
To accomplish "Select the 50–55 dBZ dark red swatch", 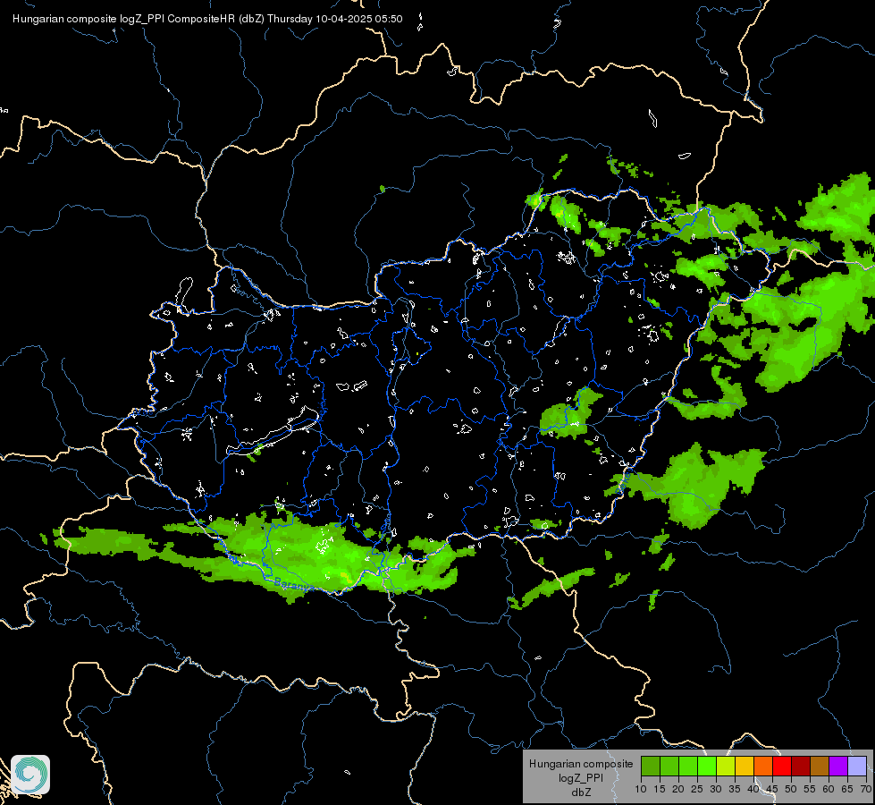I will (x=801, y=766).
